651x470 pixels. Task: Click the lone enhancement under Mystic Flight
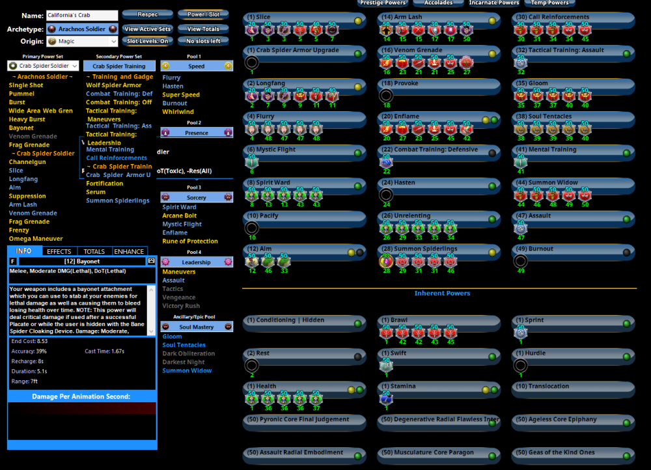tap(251, 162)
